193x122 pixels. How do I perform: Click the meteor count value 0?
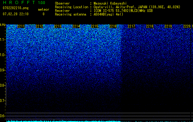pyautogui.click(x=44, y=14)
